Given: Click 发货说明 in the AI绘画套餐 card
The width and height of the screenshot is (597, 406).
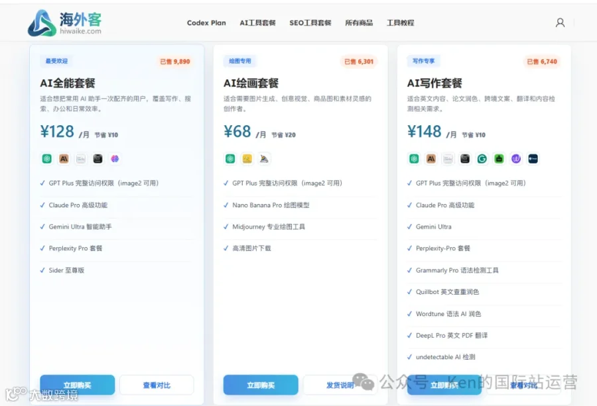Looking at the screenshot, I should click(340, 385).
